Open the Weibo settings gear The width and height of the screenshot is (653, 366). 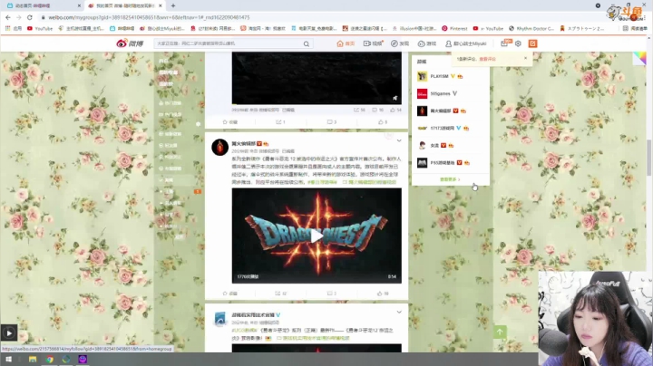click(518, 43)
